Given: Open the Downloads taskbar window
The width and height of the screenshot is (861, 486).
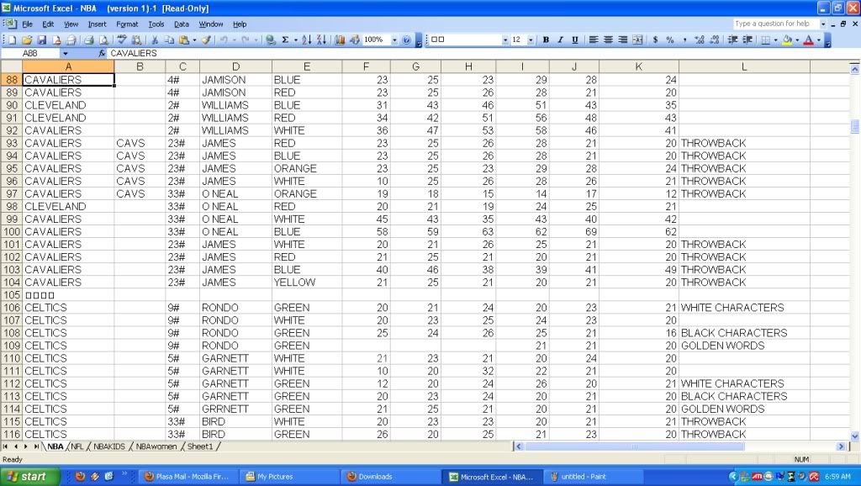Looking at the screenshot, I should [x=392, y=477].
